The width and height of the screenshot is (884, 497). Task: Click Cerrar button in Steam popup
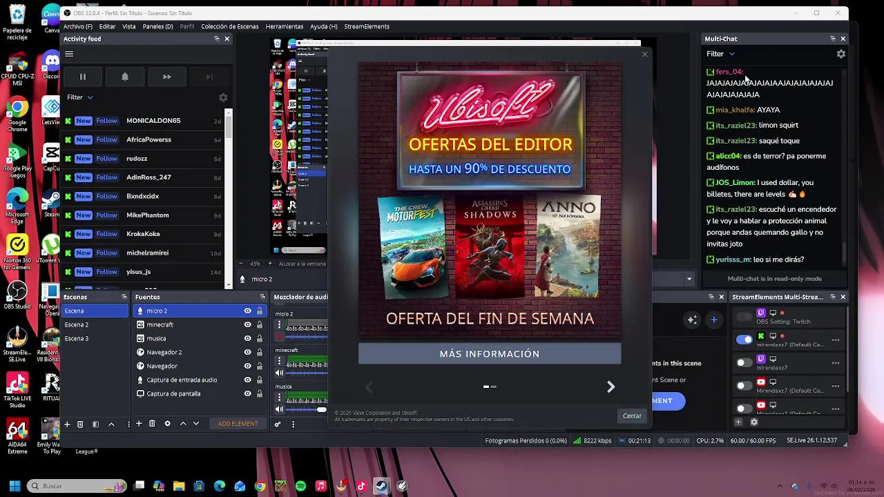(632, 416)
